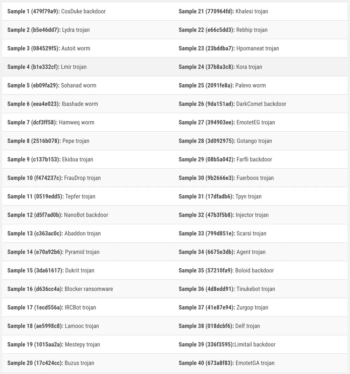This screenshot has height=374, width=350.
Task: Open Sample 16 Blocker ransomware entry
Action: [x=60, y=289]
